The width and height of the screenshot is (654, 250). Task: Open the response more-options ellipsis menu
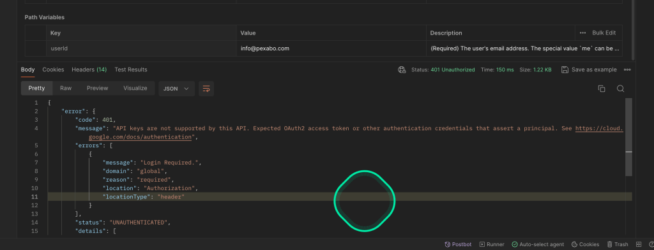pyautogui.click(x=627, y=70)
